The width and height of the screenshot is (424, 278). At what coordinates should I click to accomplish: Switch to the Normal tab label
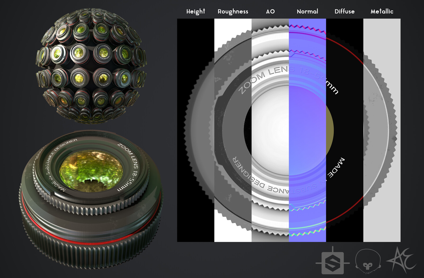(307, 11)
